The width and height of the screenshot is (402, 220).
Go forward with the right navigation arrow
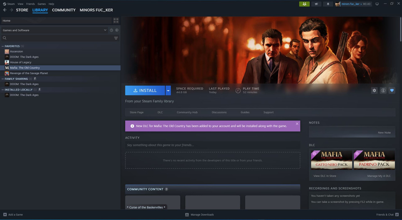tap(12, 10)
